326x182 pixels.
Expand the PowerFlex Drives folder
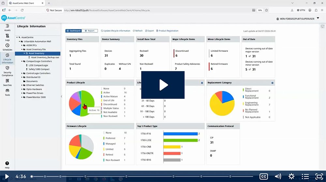pos(22,93)
